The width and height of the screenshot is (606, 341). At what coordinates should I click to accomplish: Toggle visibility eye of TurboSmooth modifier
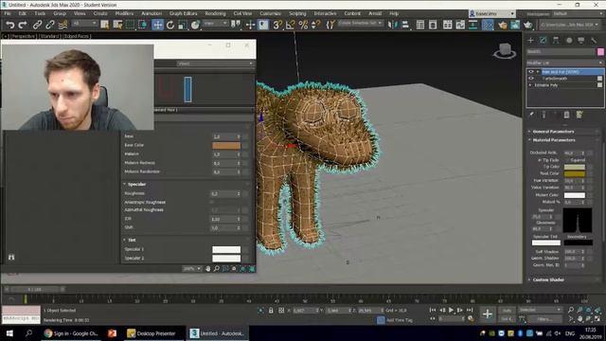tap(531, 79)
